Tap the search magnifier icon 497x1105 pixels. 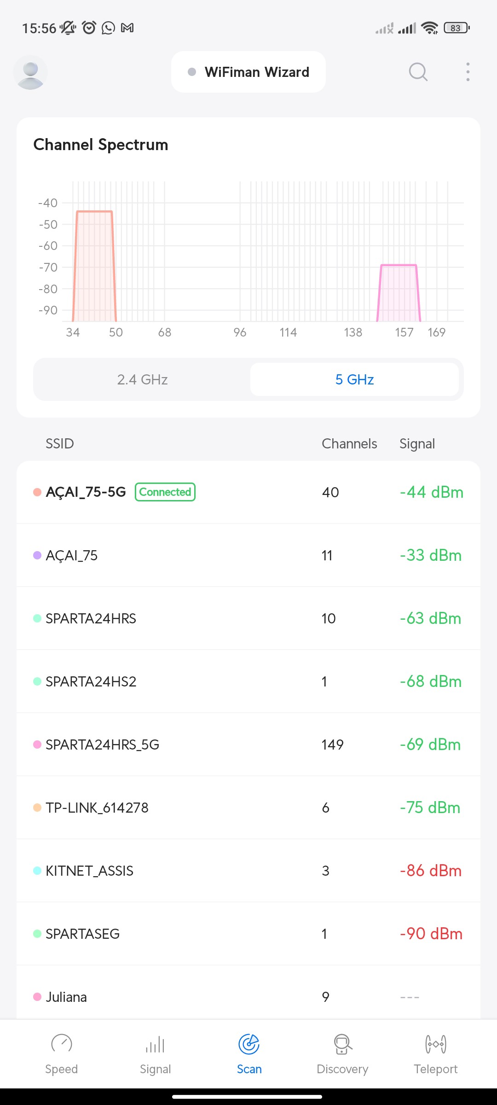[x=418, y=72]
